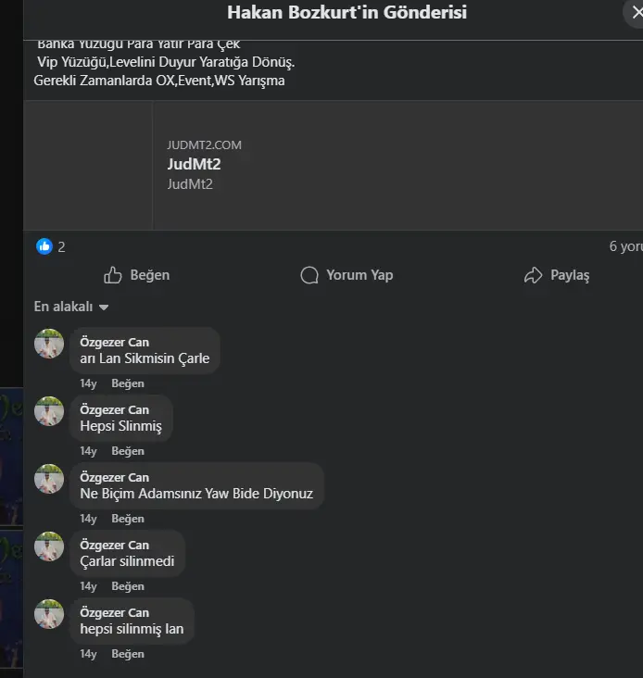Viewport: 643px width, 678px height.
Task: Like the 'arı Lan Sikmisin Çarle' comment
Action: 128,383
